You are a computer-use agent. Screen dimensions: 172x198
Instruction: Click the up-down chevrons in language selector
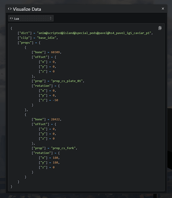click(x=51, y=18)
